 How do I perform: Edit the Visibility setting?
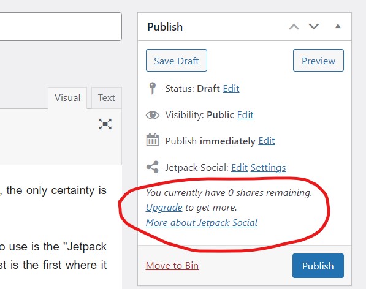(245, 115)
